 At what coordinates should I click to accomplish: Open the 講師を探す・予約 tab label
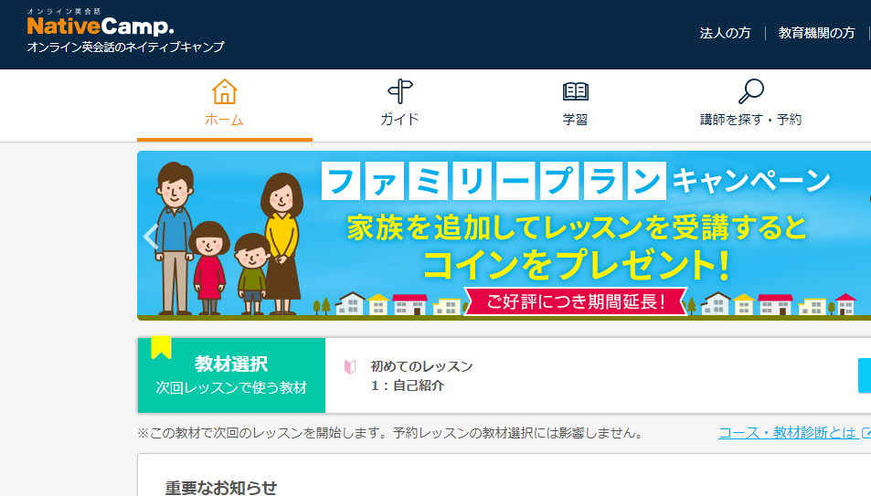coord(751,120)
